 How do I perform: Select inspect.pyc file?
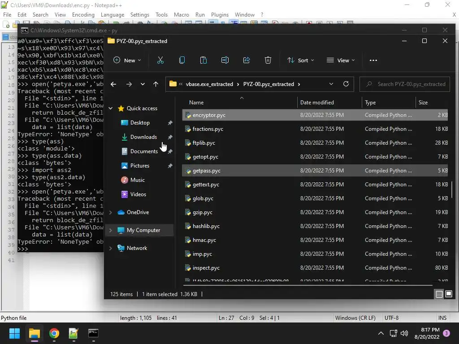coord(315,268)
